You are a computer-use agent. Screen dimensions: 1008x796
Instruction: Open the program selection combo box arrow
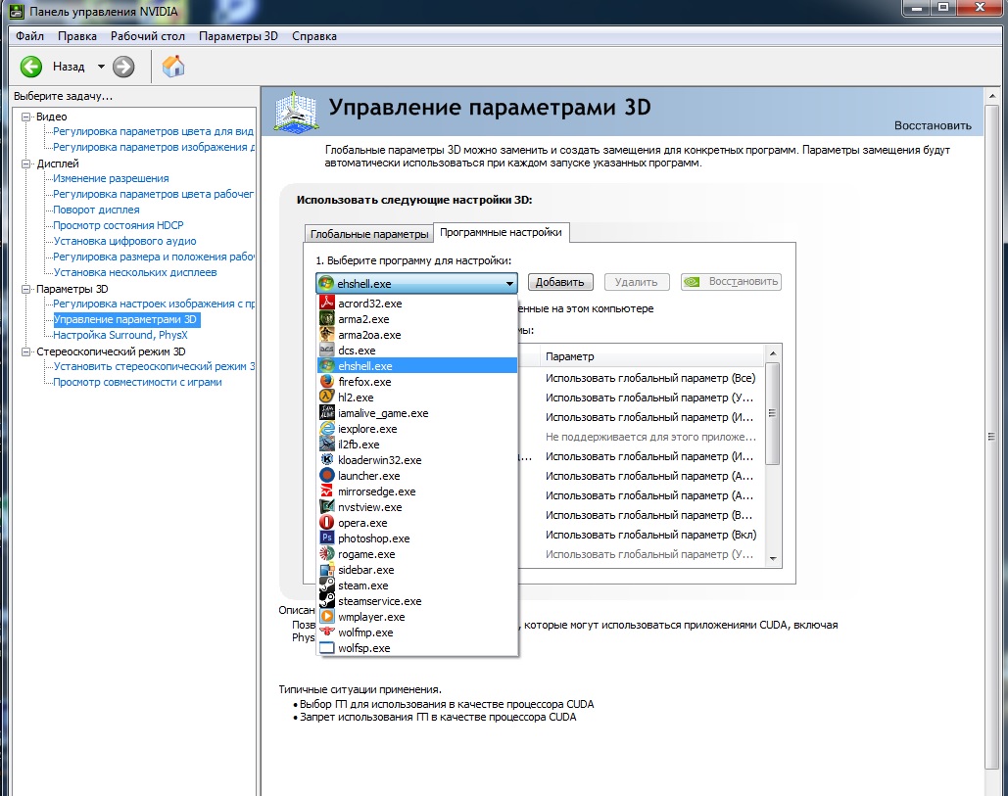pyautogui.click(x=509, y=283)
